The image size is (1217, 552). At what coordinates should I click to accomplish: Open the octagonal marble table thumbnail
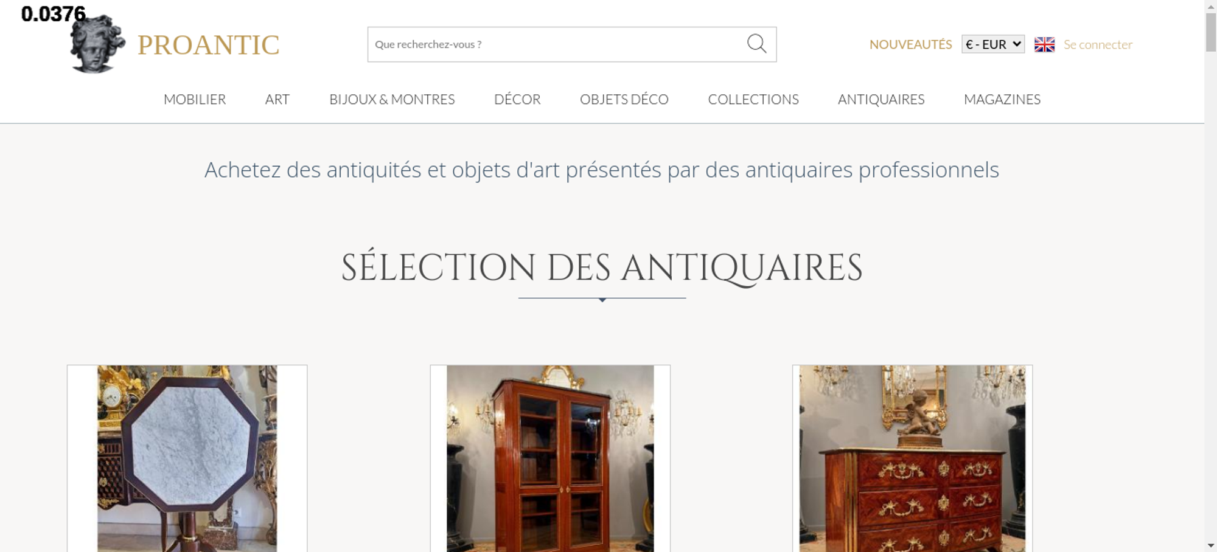click(187, 458)
